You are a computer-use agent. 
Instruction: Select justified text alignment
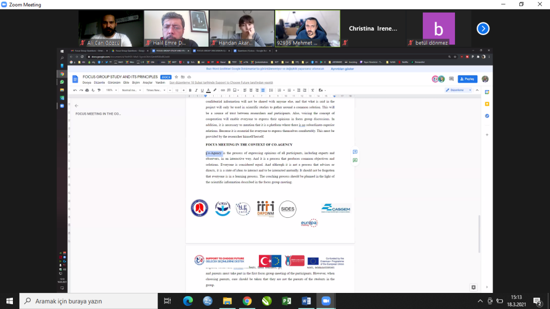[263, 90]
